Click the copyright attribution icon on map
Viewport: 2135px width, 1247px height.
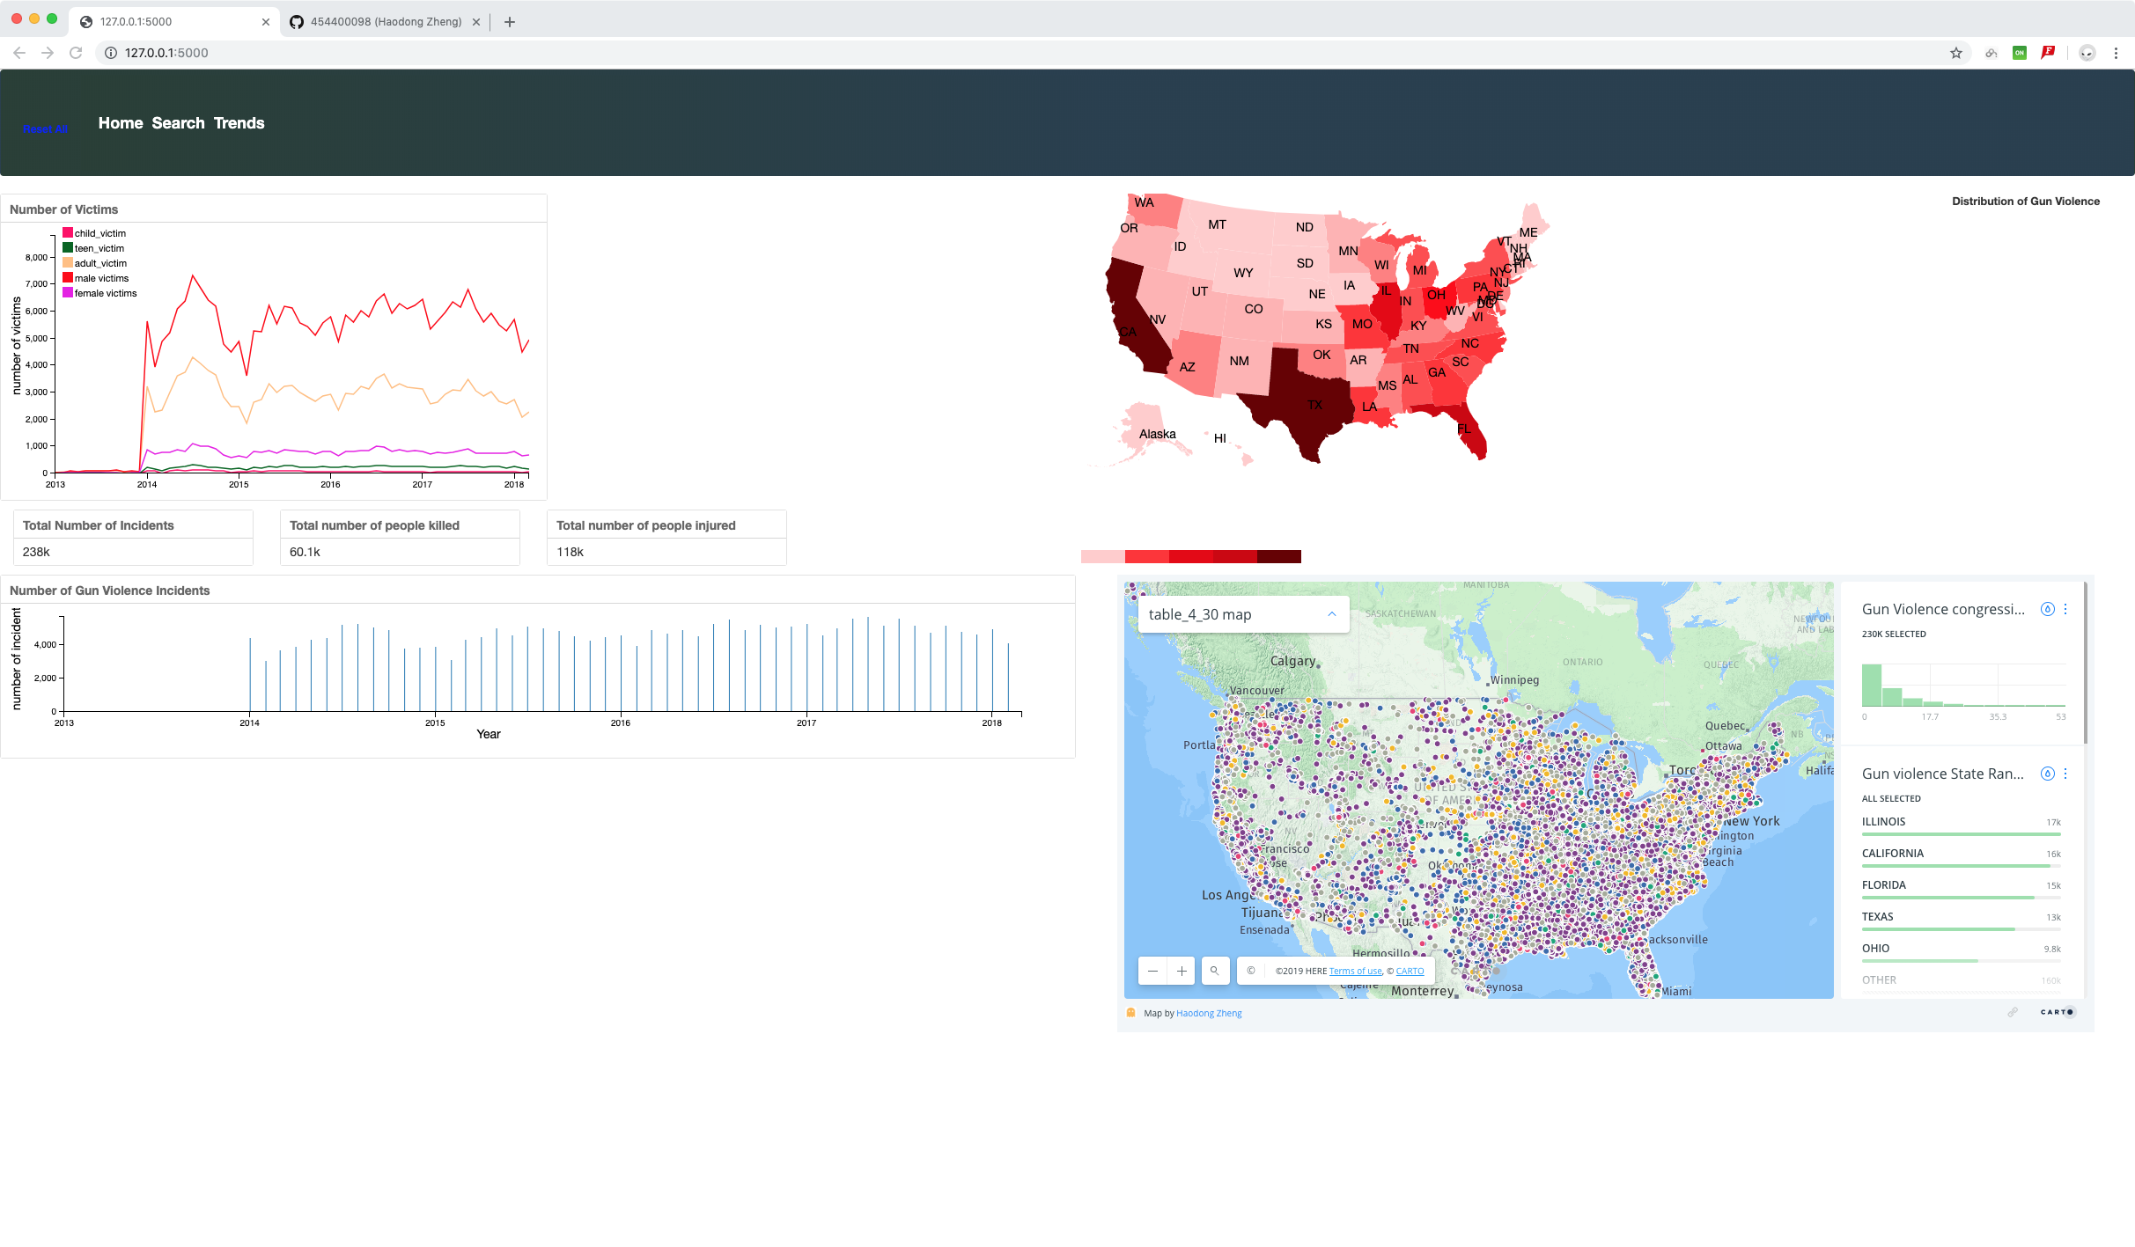1251,971
